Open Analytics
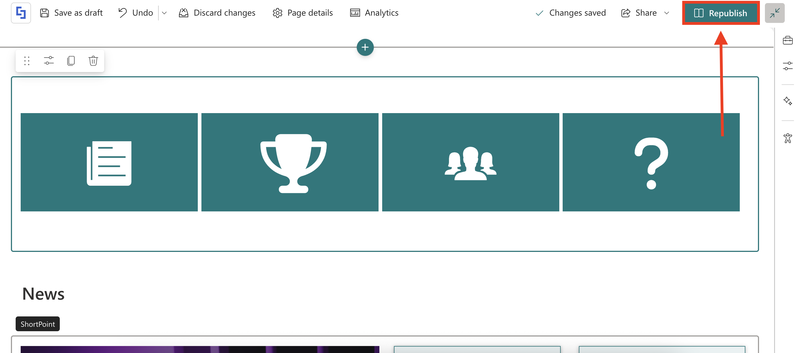This screenshot has height=353, width=799. 374,13
